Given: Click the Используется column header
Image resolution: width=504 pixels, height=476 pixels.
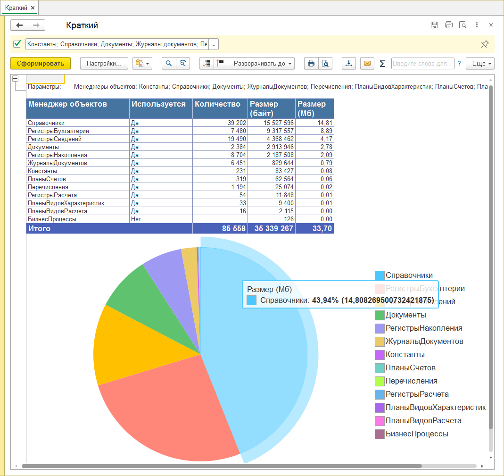Looking at the screenshot, I should pos(161,109).
